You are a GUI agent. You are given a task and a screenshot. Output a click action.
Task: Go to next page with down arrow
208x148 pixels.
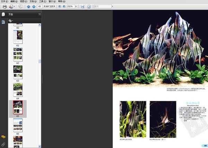[x=34, y=7]
